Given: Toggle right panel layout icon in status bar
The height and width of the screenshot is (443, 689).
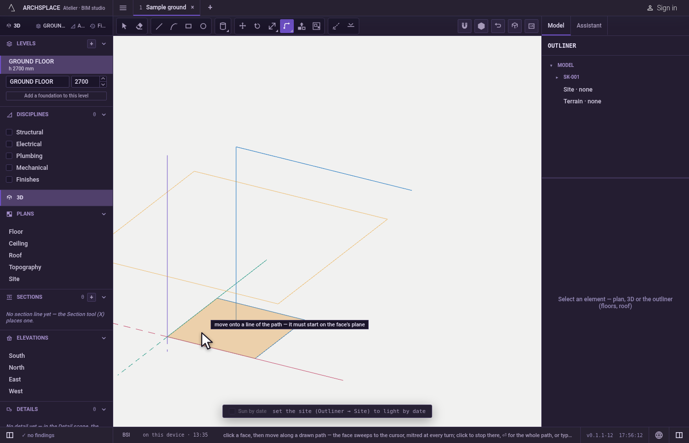Looking at the screenshot, I should point(679,435).
